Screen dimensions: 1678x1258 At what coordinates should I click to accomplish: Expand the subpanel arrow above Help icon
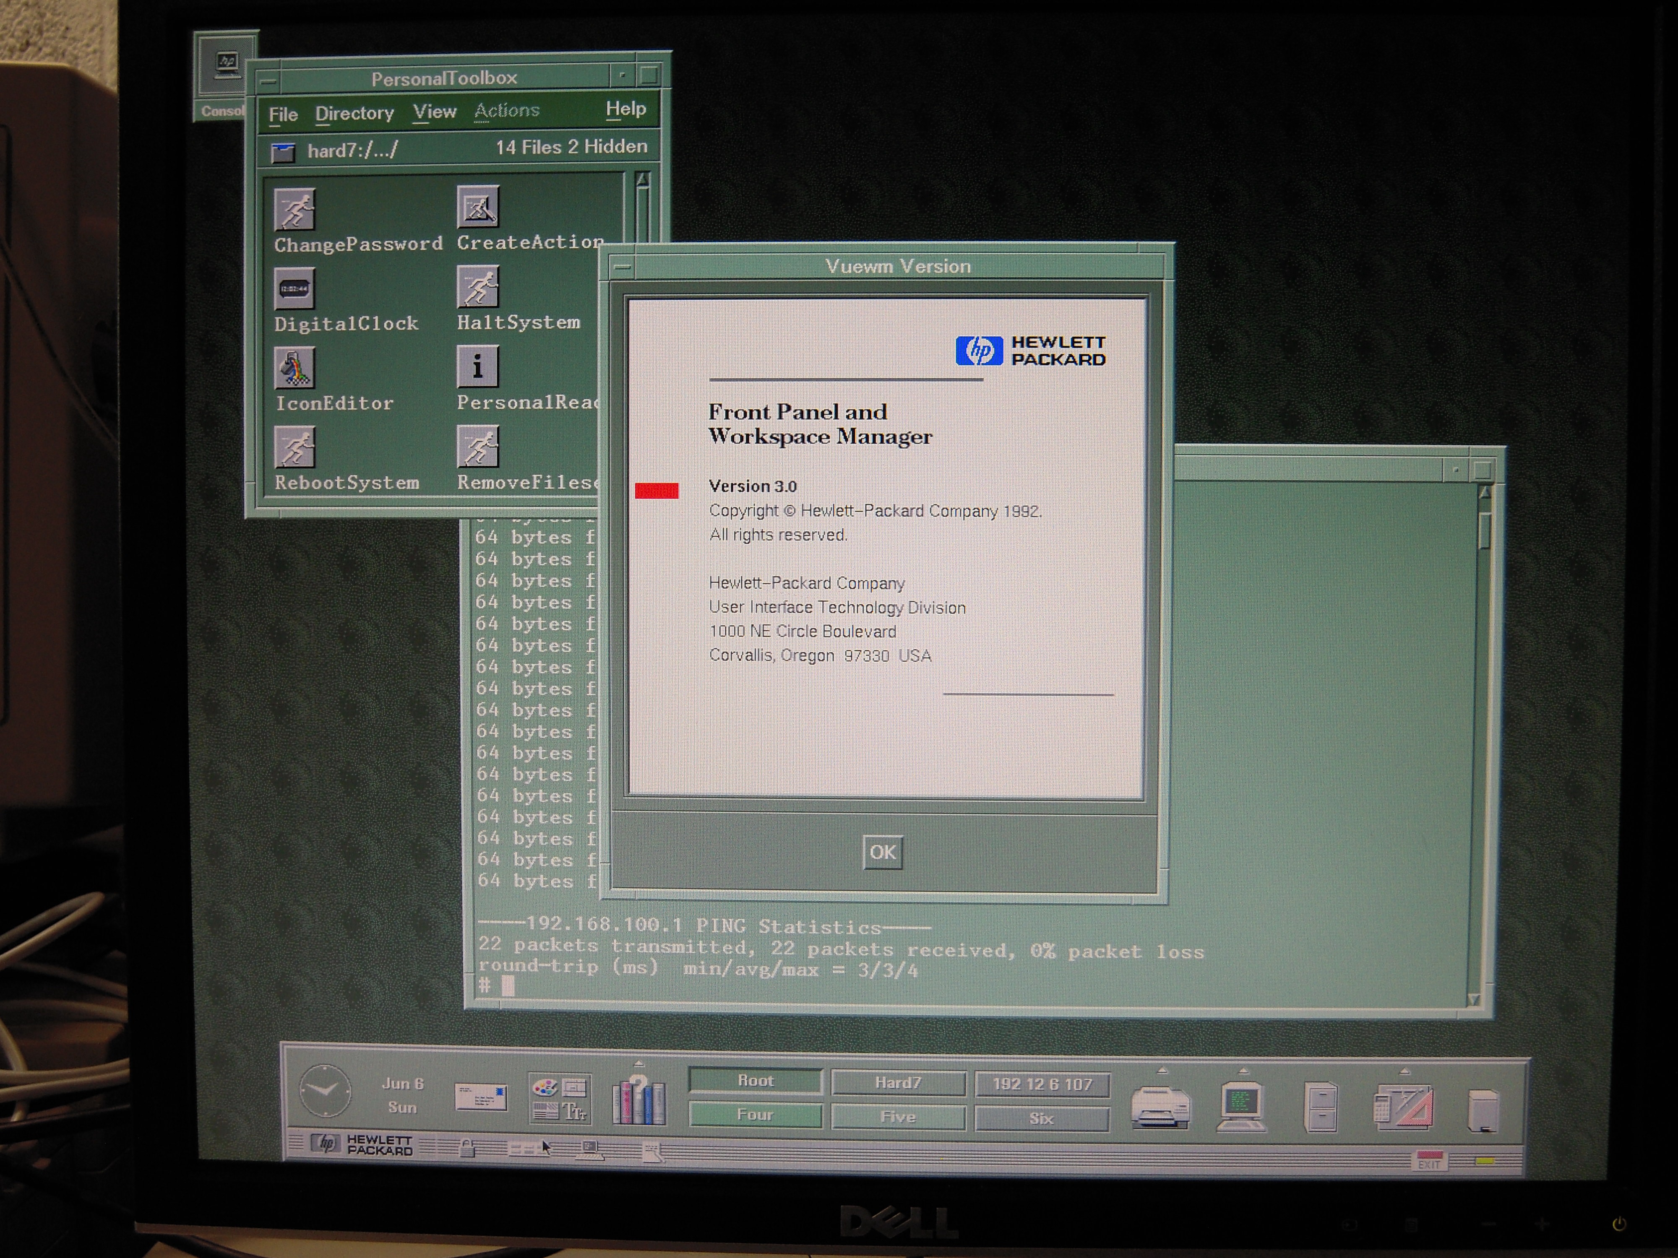(x=639, y=1063)
